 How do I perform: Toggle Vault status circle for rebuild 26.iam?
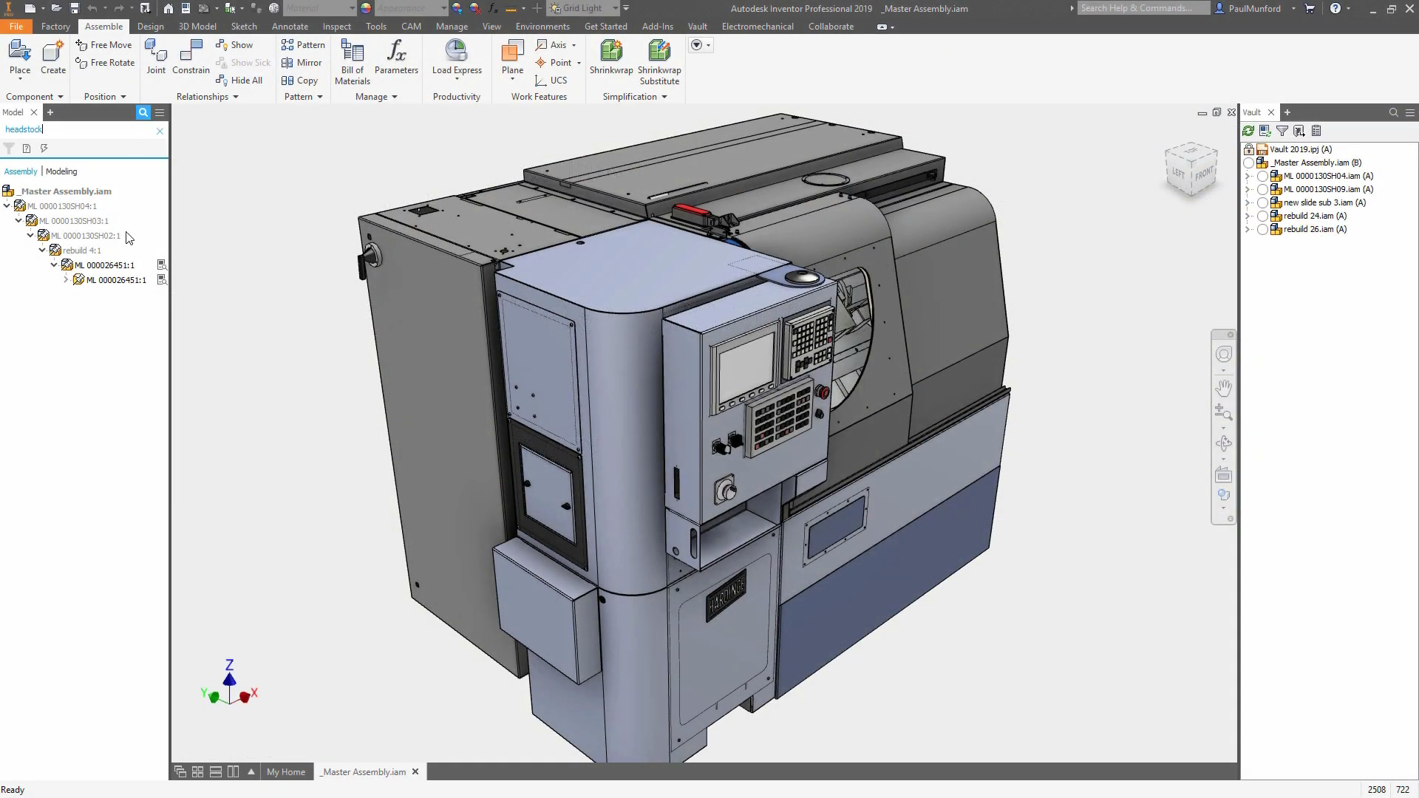point(1263,230)
